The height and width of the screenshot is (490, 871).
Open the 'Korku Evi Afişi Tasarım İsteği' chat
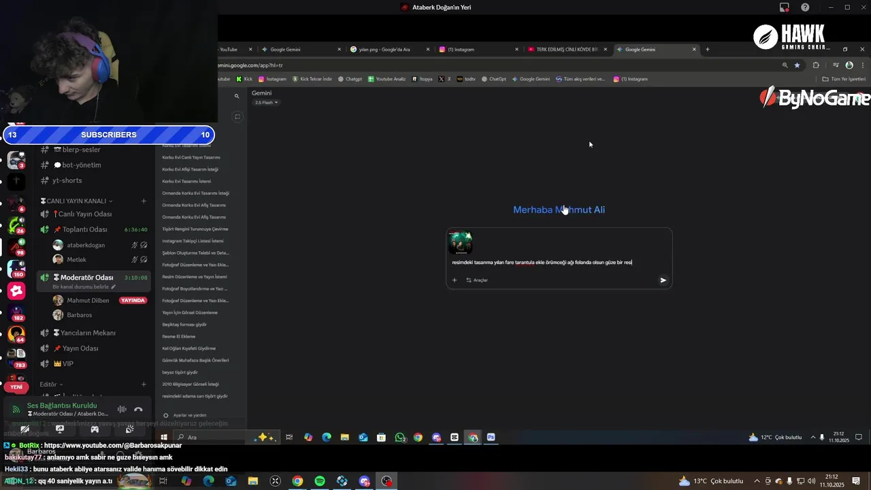[190, 169]
